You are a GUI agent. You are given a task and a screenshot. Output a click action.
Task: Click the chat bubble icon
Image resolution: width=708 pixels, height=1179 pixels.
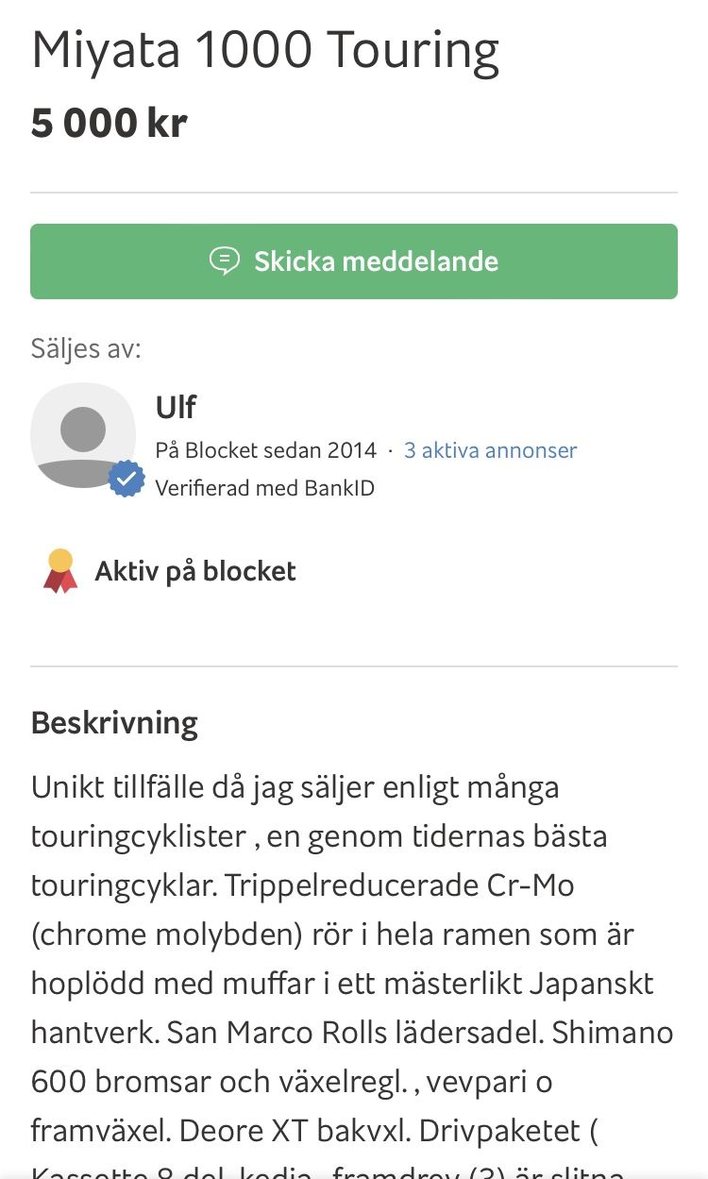pos(224,261)
